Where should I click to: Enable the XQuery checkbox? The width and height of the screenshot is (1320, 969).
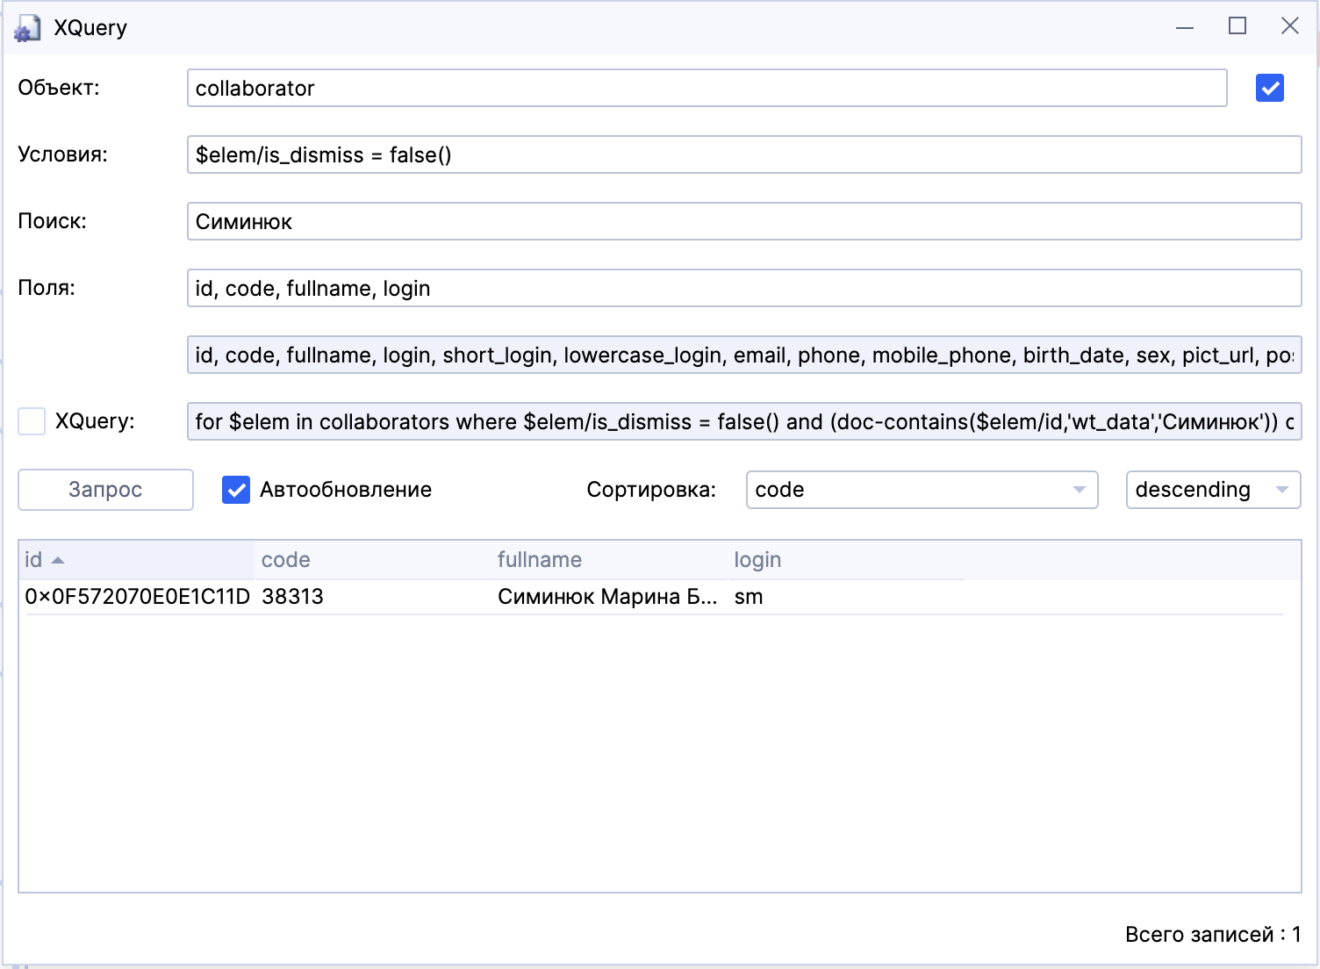32,421
